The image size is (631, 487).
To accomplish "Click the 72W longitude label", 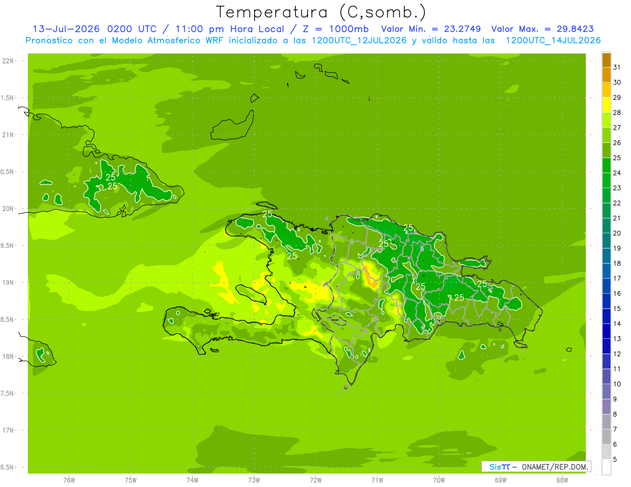I will pyautogui.click(x=315, y=480).
